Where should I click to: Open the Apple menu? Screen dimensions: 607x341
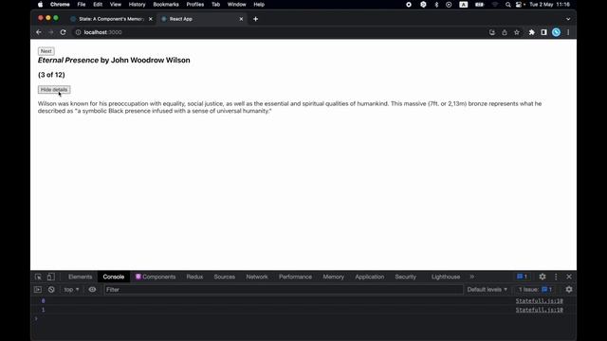click(40, 5)
